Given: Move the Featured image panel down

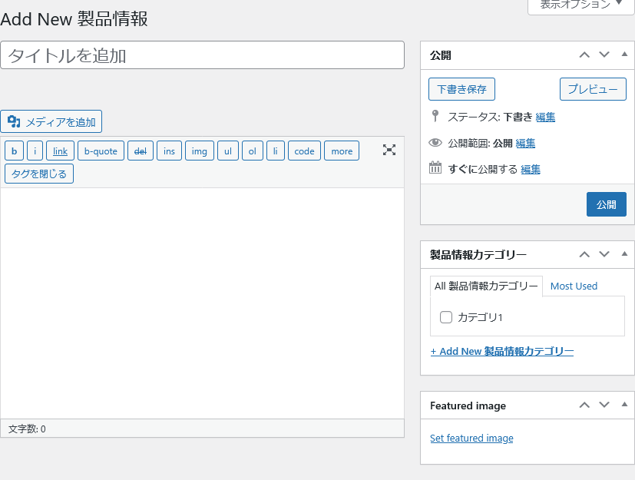Looking at the screenshot, I should coord(604,405).
